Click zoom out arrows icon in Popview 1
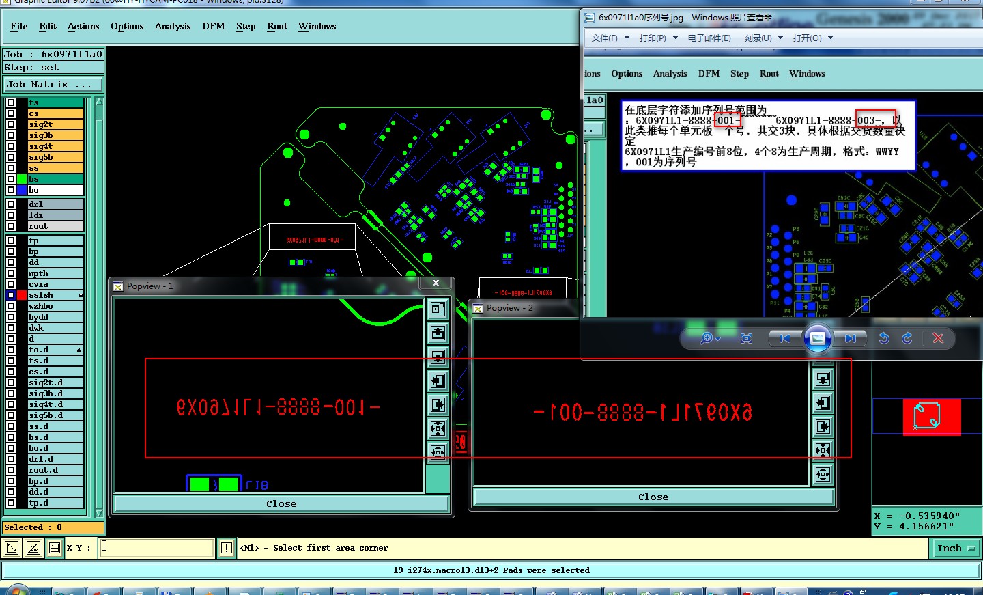 (438, 452)
